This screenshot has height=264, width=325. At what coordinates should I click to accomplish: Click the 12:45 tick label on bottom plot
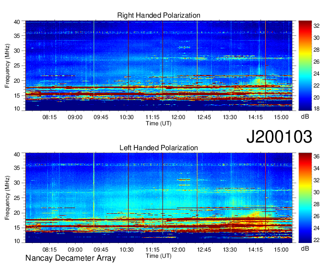point(204,250)
